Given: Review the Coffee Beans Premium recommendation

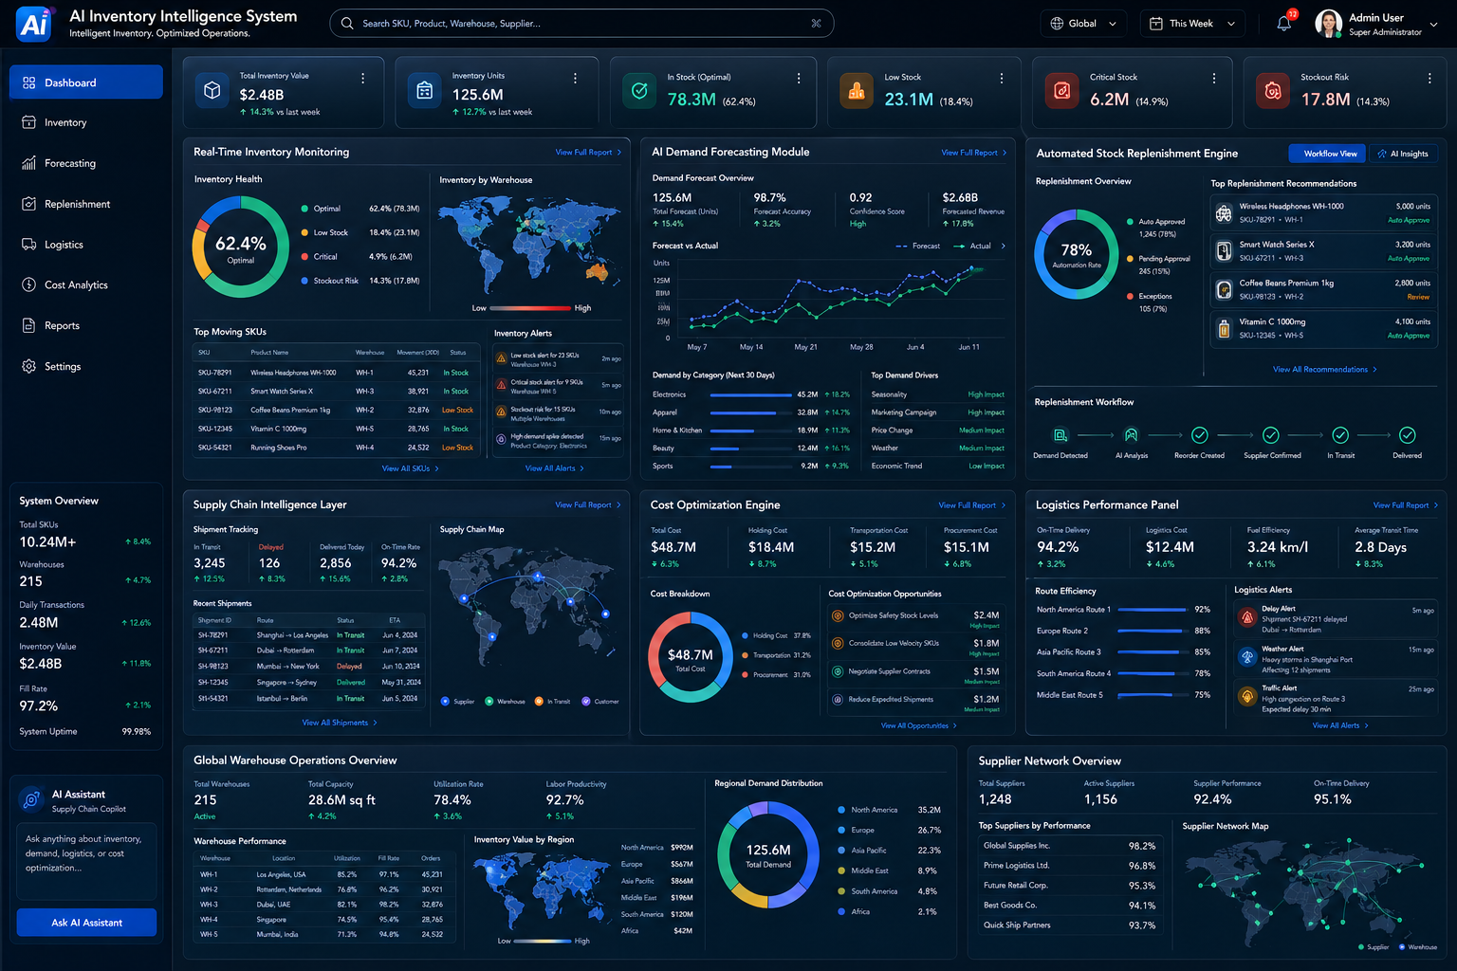Looking at the screenshot, I should click(1418, 297).
